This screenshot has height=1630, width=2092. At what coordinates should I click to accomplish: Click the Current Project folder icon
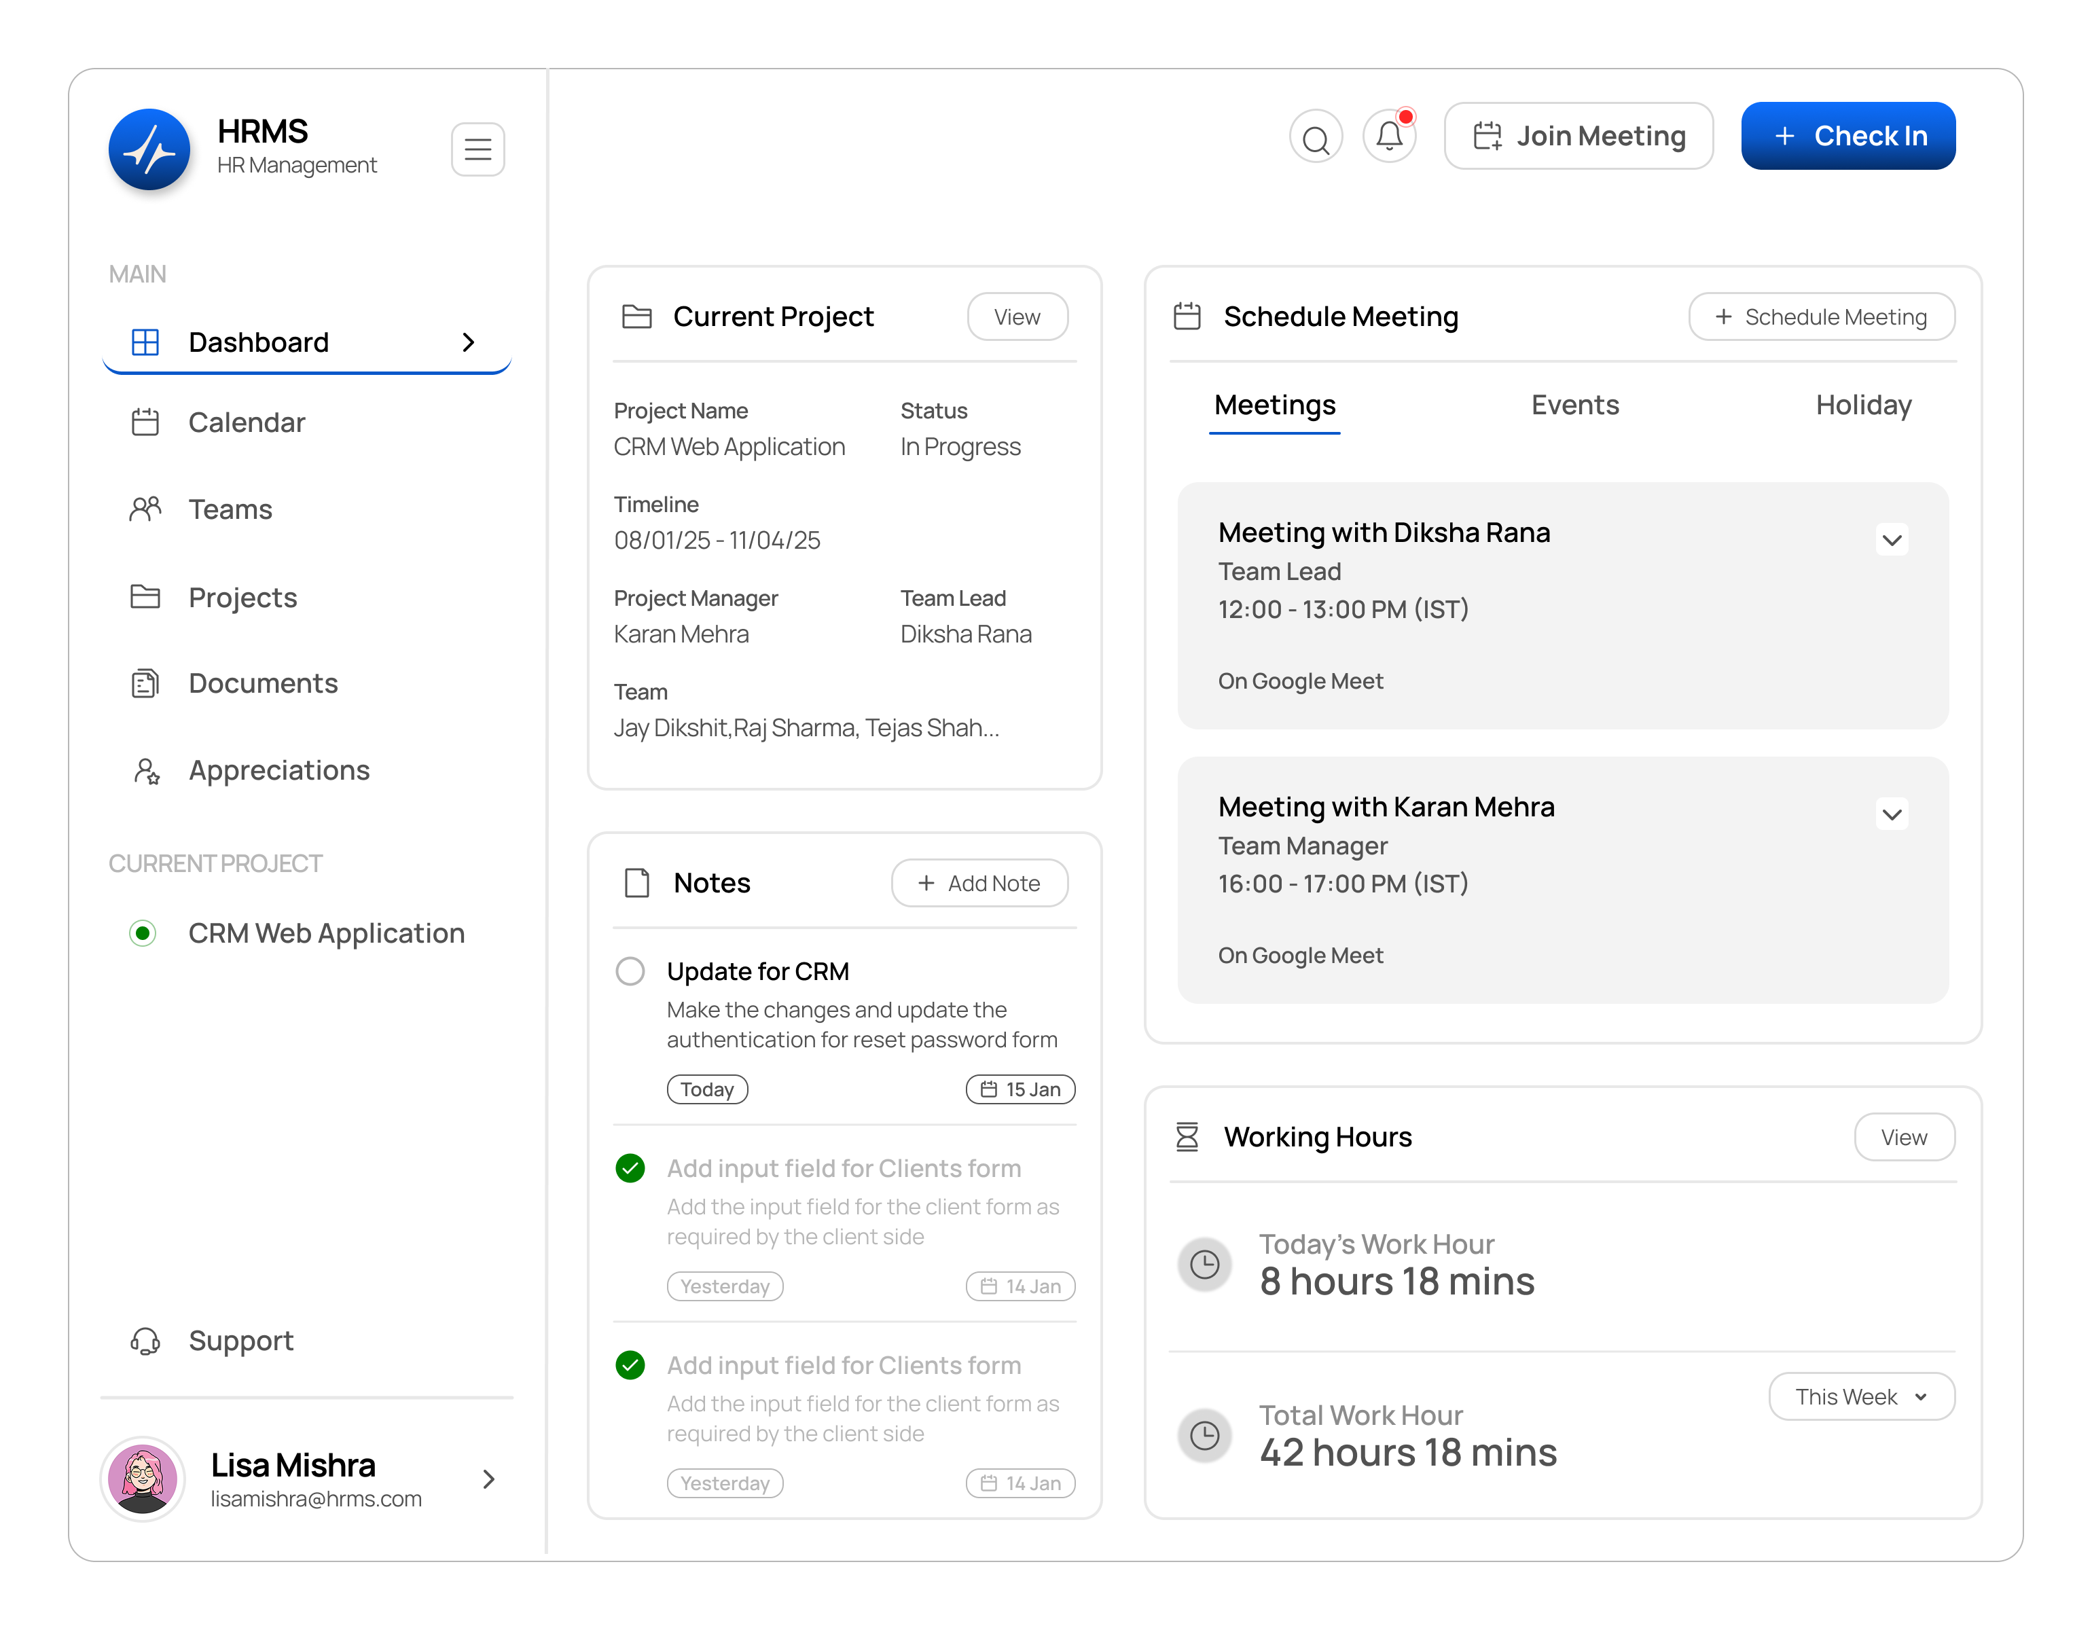coord(637,316)
